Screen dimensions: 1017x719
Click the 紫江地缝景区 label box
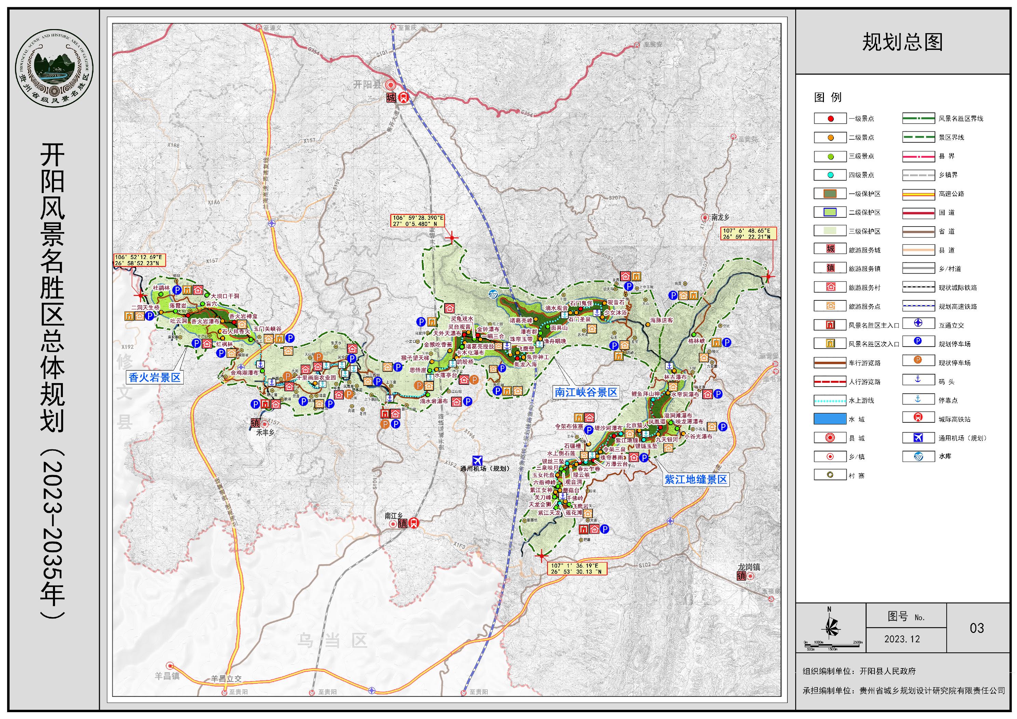[x=696, y=479]
